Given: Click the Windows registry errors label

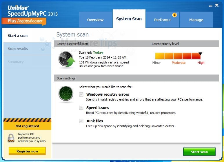Looking at the screenshot, I should tap(108, 94).
